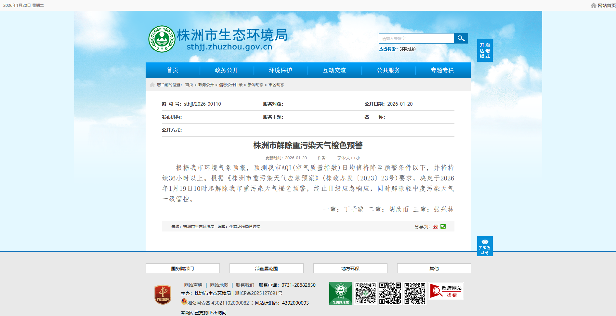
Task: Enable the elderly-friendly mode toggle
Action: [x=485, y=50]
